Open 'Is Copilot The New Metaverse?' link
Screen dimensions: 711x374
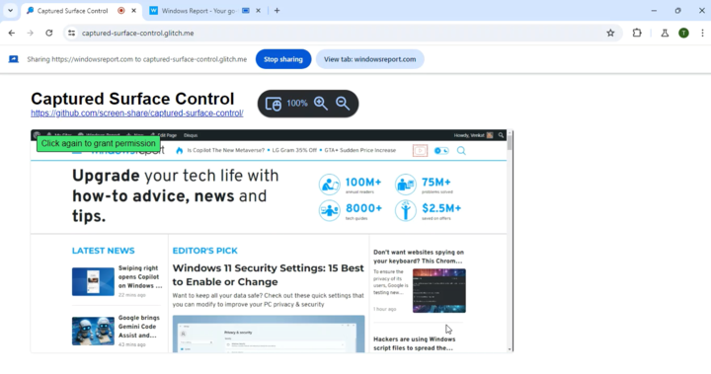(x=226, y=150)
